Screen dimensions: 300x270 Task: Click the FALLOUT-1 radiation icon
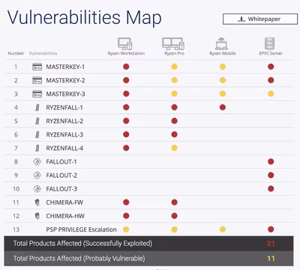(x=37, y=162)
